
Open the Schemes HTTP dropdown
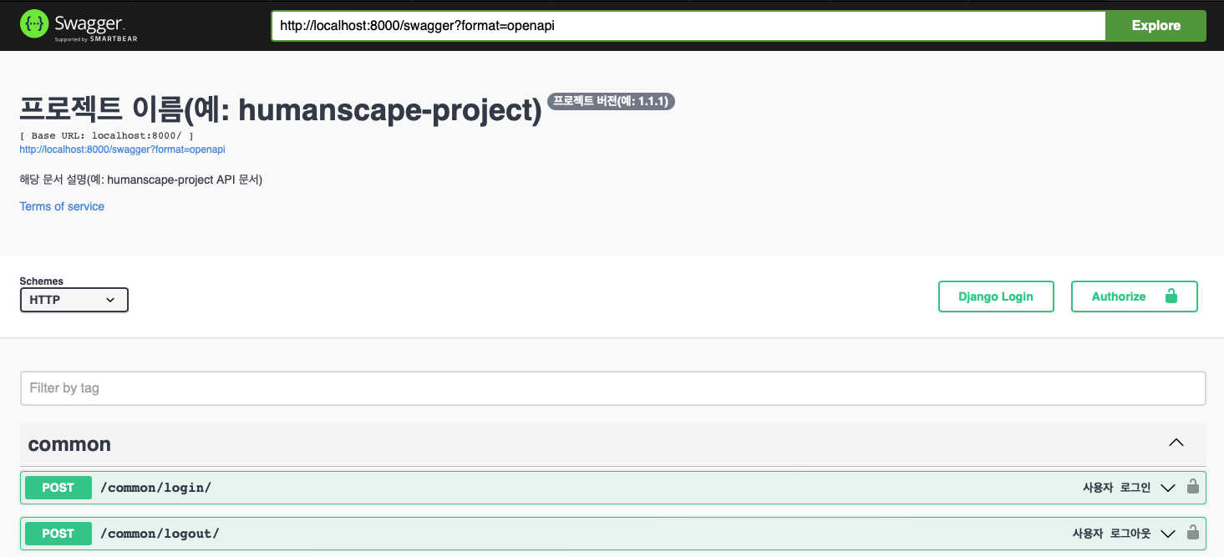[74, 300]
